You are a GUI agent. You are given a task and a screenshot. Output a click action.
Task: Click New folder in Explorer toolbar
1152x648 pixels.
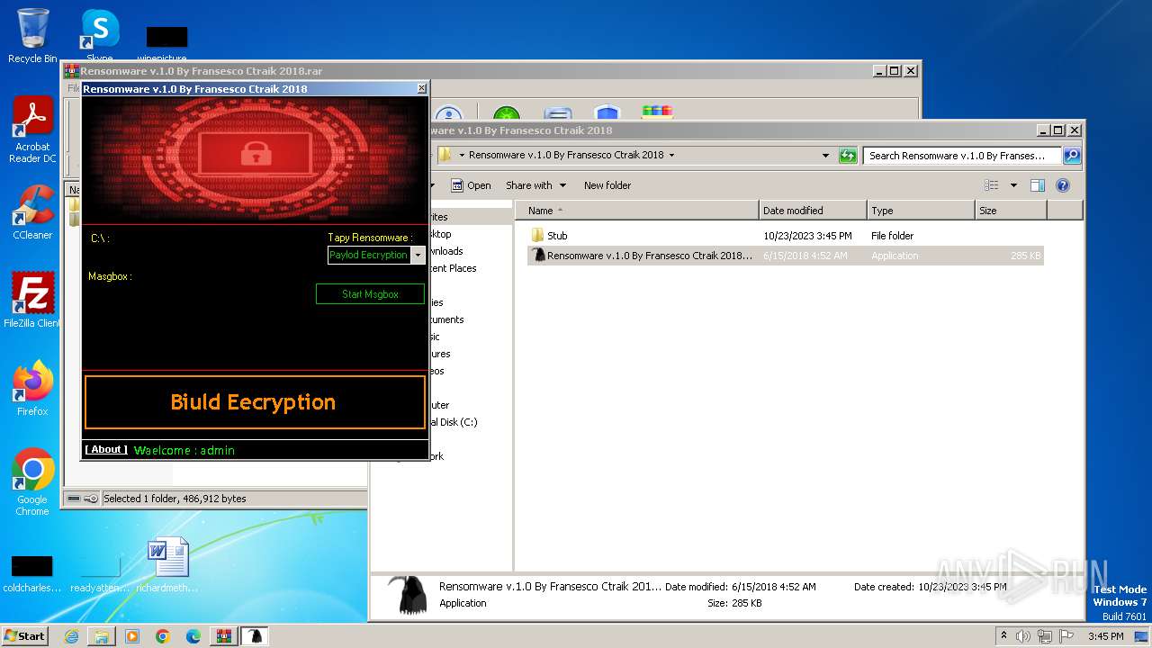click(x=607, y=185)
